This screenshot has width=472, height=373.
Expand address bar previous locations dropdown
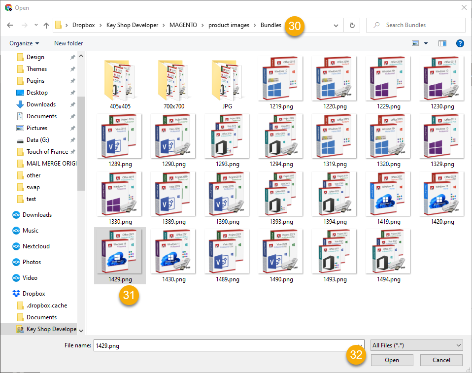[336, 25]
